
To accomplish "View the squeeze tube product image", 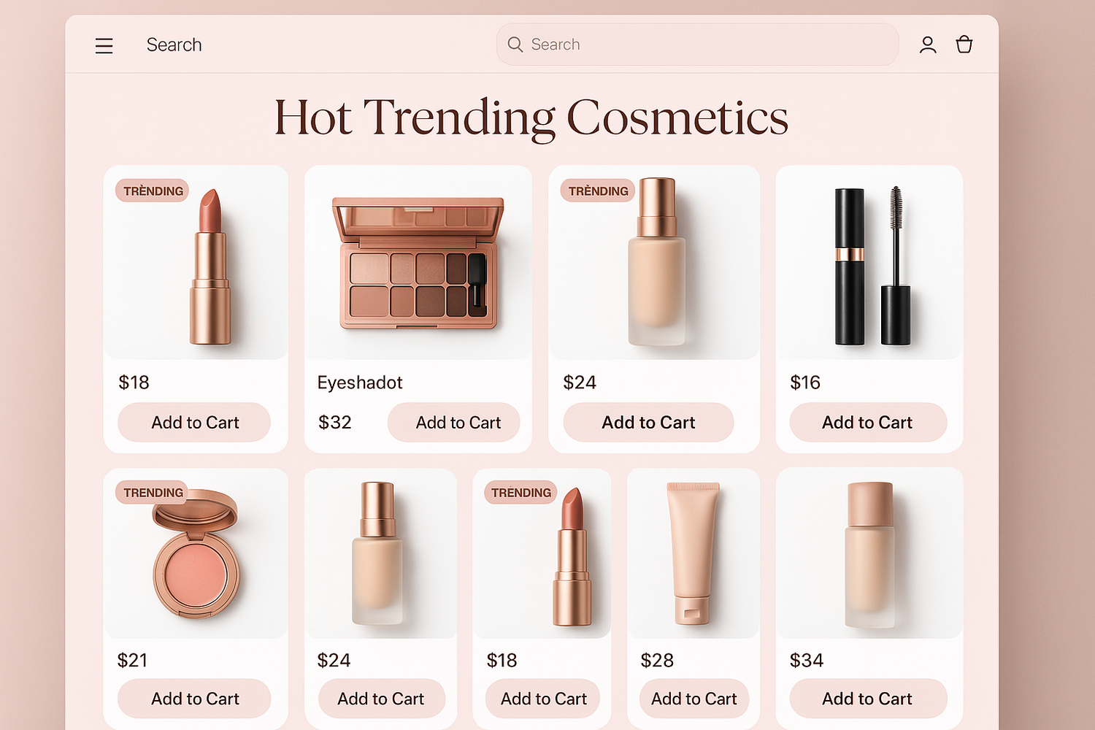I will (x=693, y=555).
